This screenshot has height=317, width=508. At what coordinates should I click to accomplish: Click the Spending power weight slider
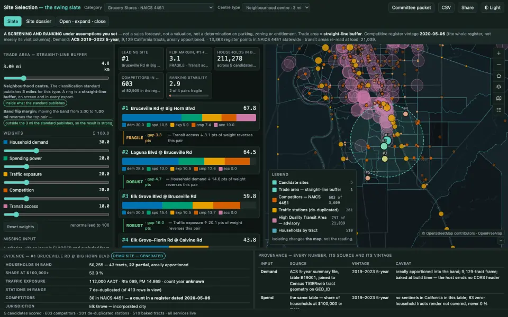[57, 166]
